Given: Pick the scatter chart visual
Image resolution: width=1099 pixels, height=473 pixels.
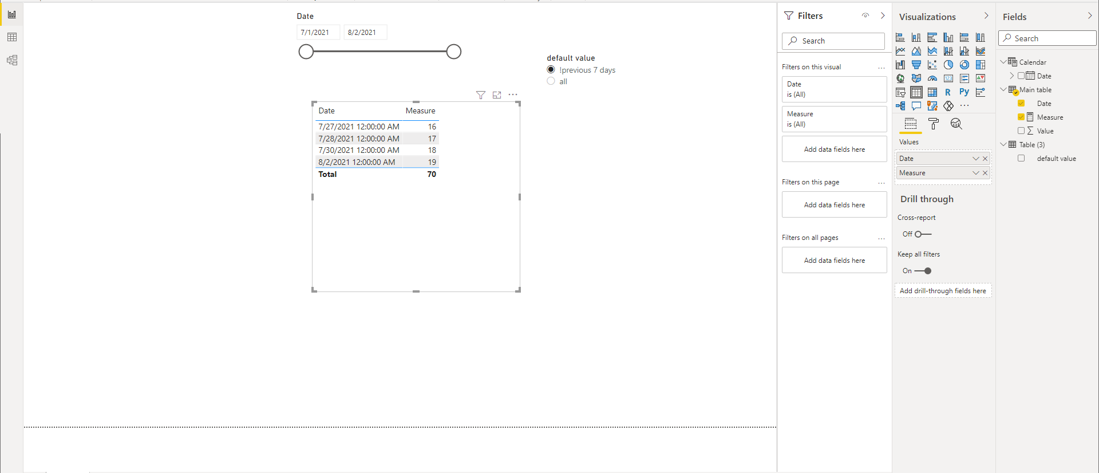Looking at the screenshot, I should click(x=932, y=65).
